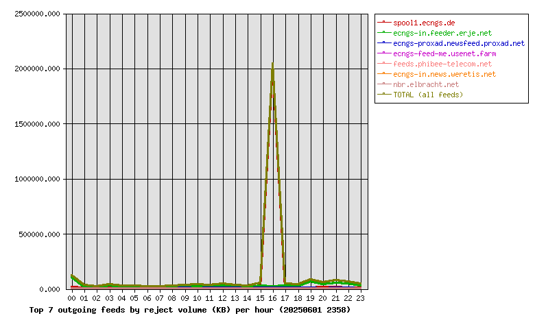Click the 2500000.000 y-axis label

tap(37, 14)
